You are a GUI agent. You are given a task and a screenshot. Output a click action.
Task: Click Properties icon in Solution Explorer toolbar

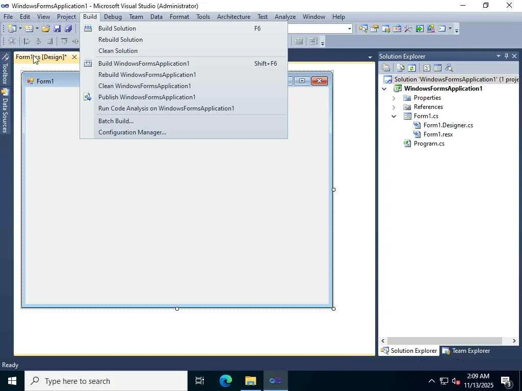386,68
